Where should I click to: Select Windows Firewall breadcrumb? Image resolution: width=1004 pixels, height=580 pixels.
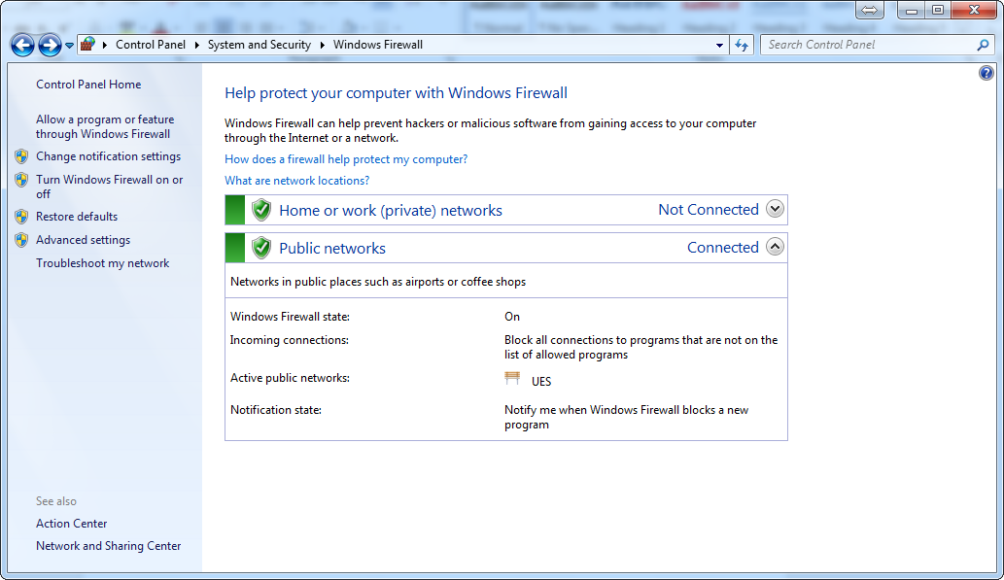pos(378,45)
